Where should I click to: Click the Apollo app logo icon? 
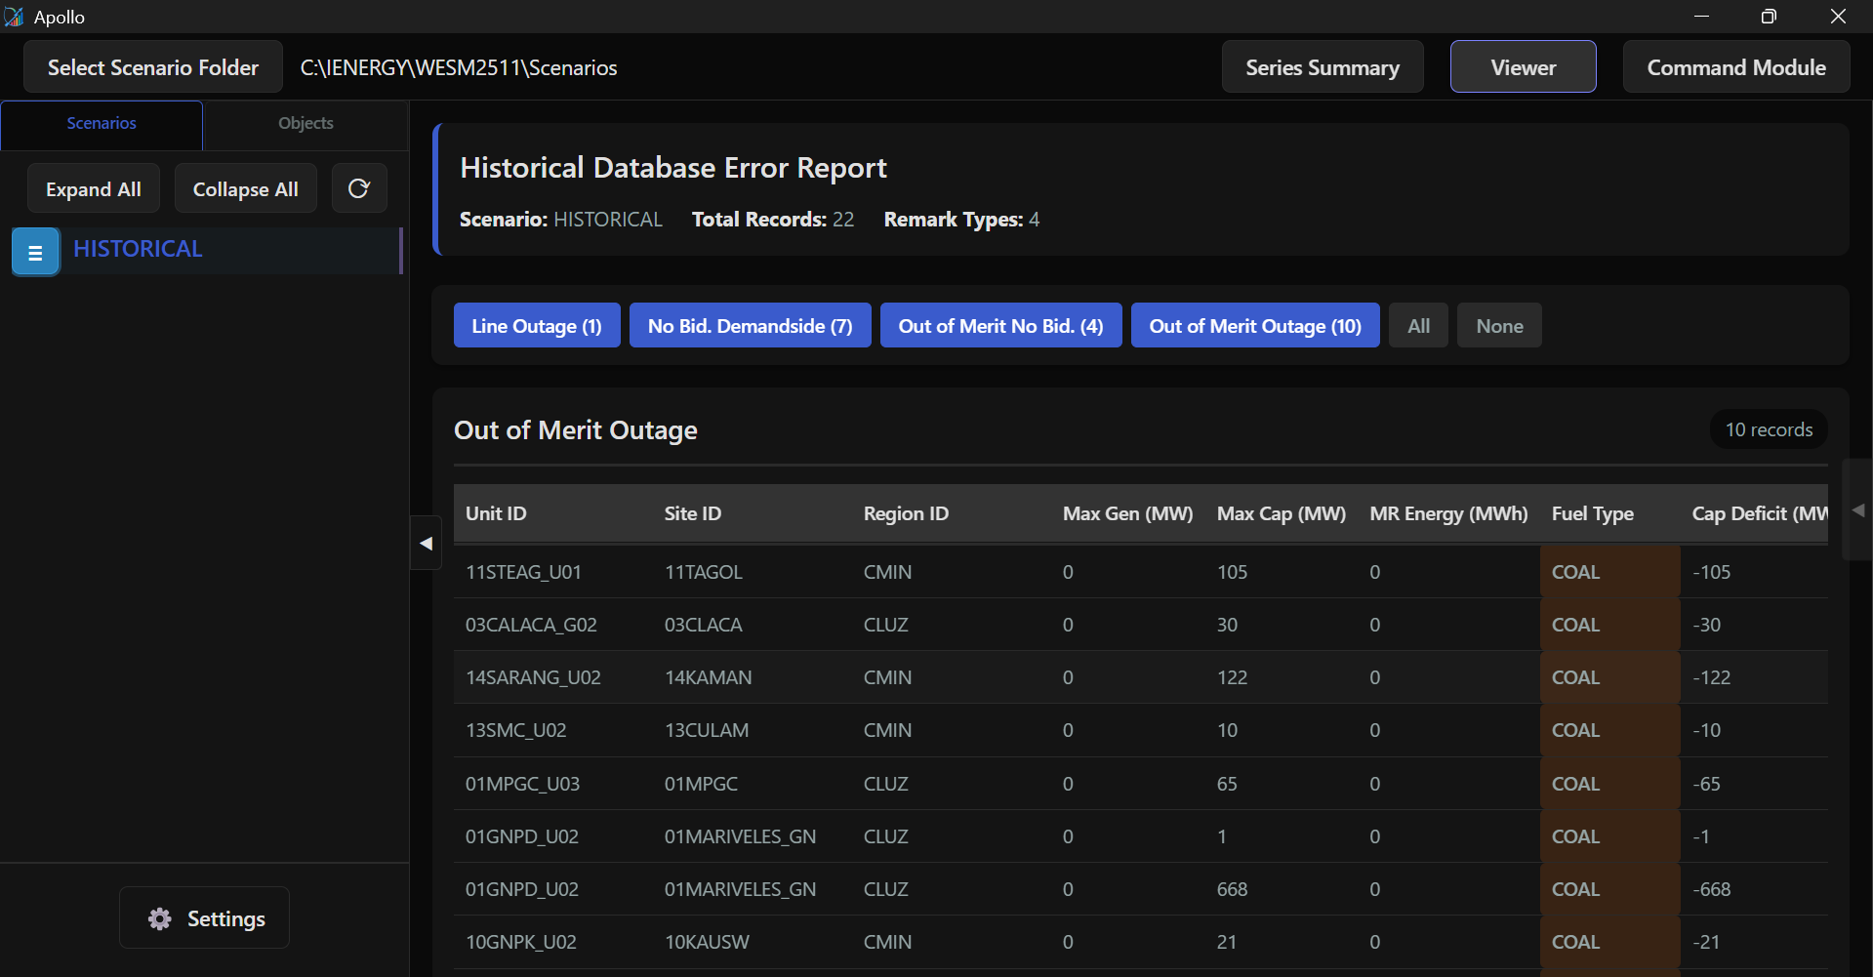[14, 17]
